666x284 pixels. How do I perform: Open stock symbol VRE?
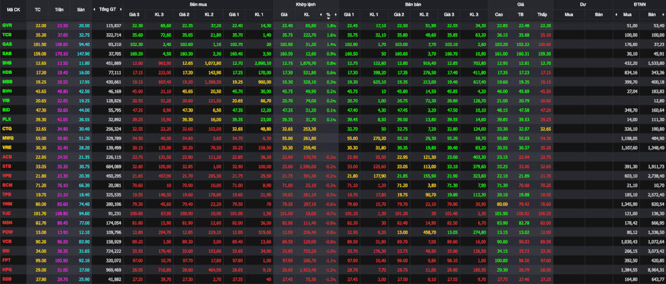click(x=7, y=147)
